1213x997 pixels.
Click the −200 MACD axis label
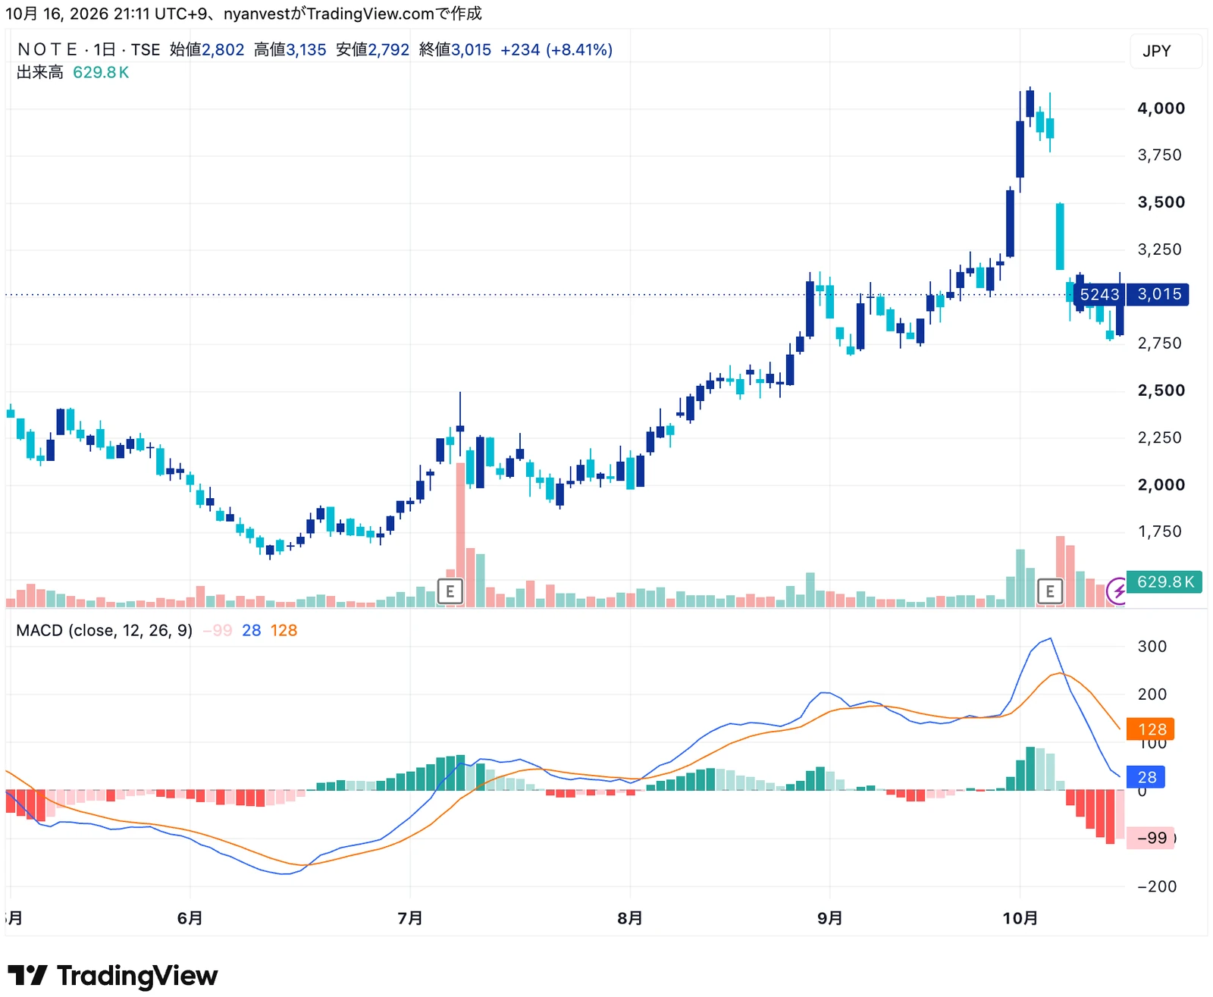1156,886
